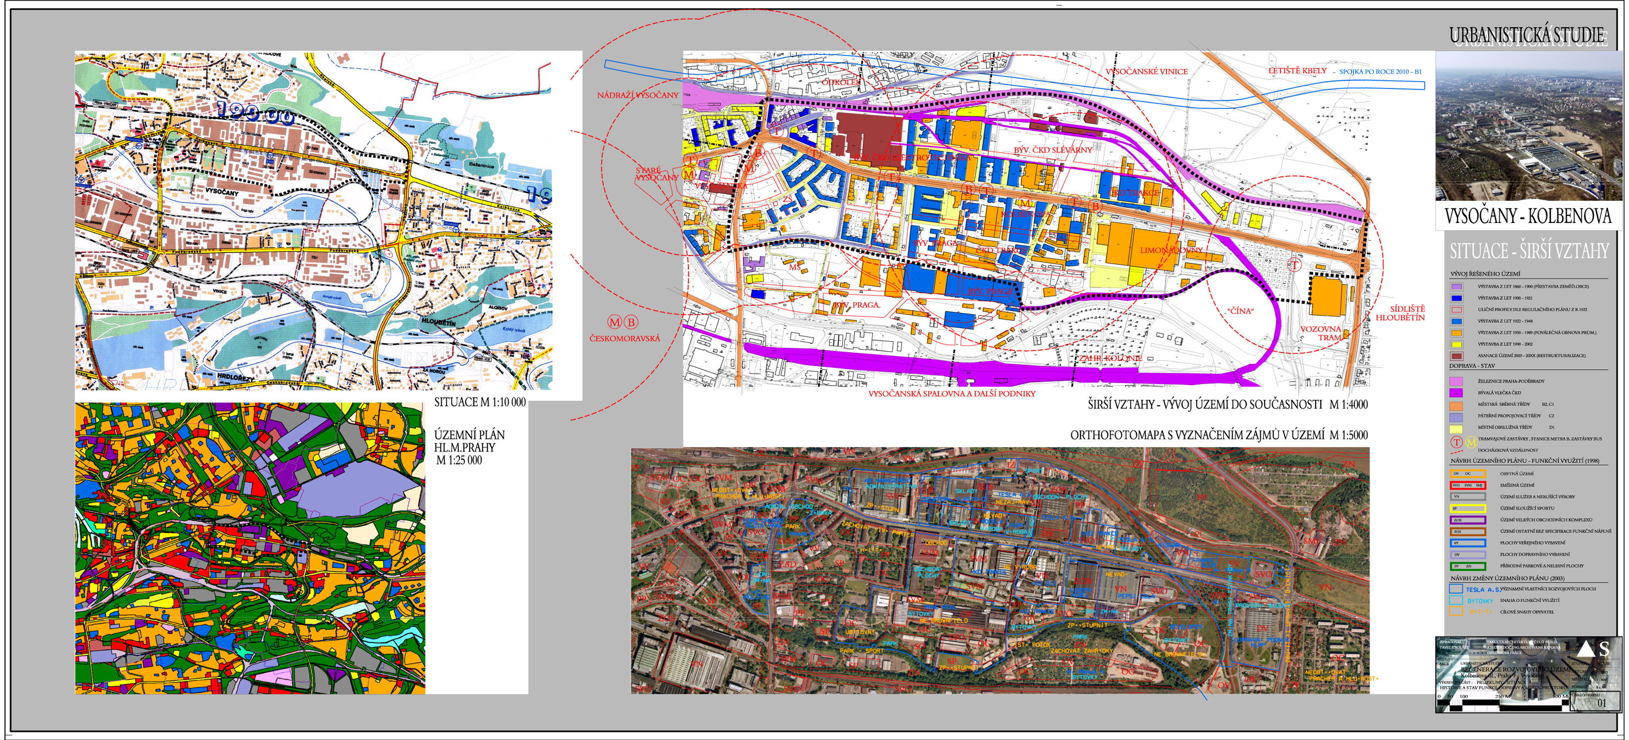Select the pink Železnice Praha-Poděbrady swatch
Screen dimensions: 1629x740
[x=1456, y=381]
